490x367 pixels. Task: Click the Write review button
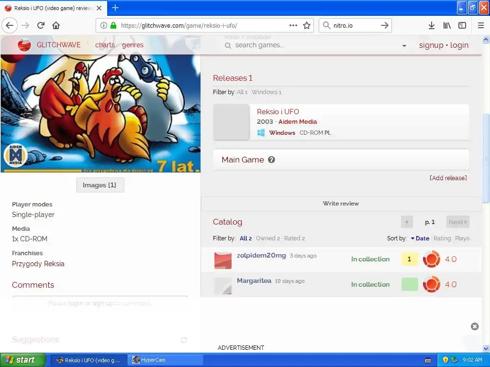pos(341,204)
